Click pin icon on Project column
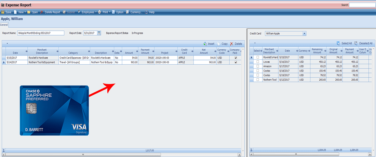The height and width of the screenshot is (157, 376). pyautogui.click(x=176, y=51)
